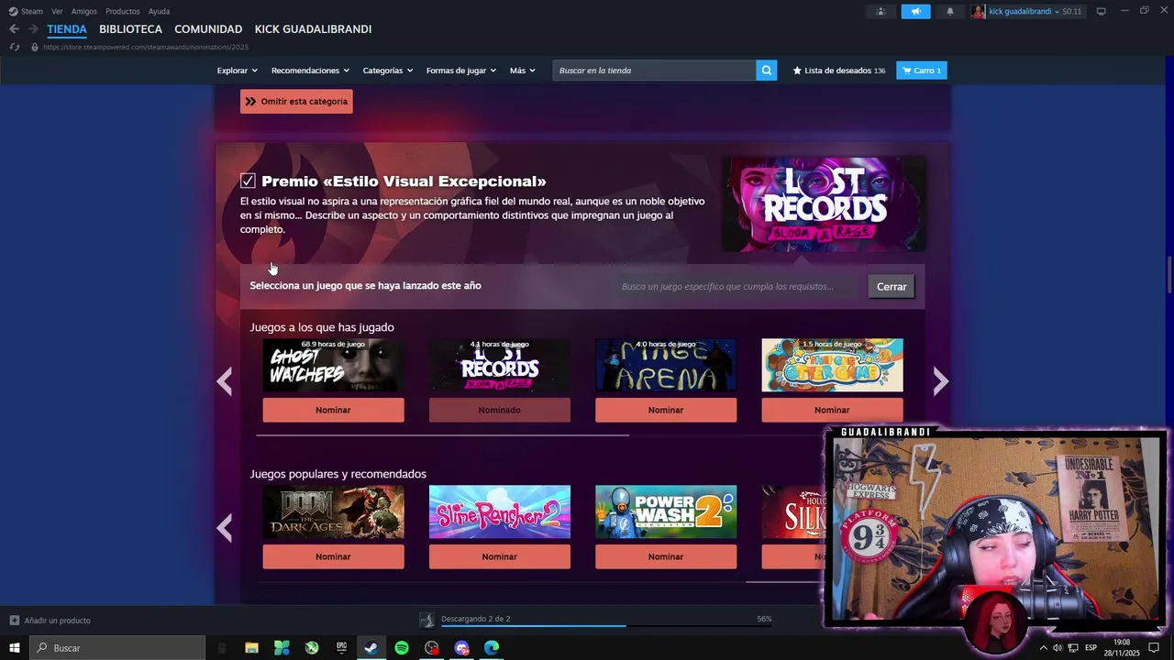Click the Nominado button under Lost Records
The image size is (1174, 660).
499,410
